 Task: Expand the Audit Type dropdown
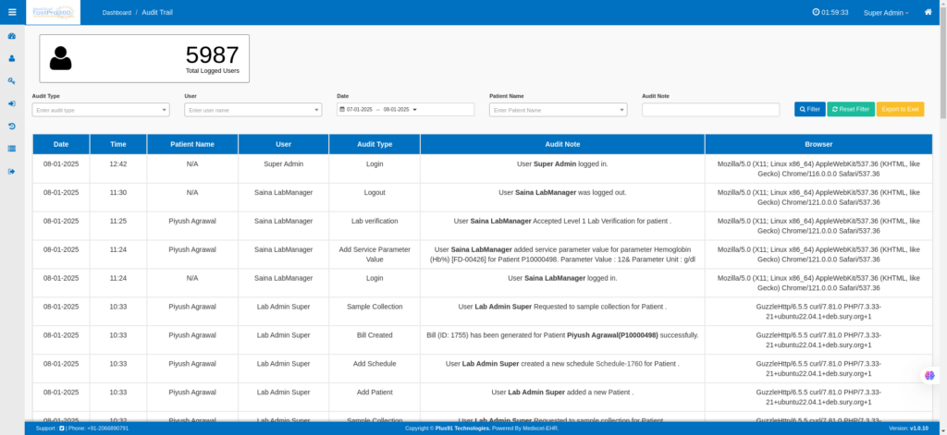click(x=101, y=110)
